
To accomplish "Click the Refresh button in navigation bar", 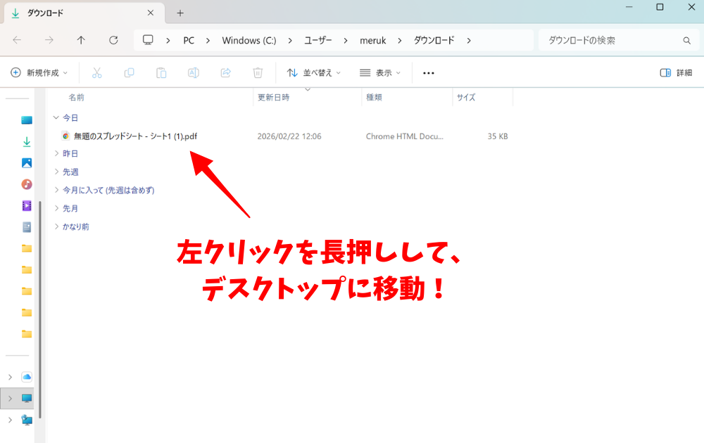I will [x=113, y=40].
